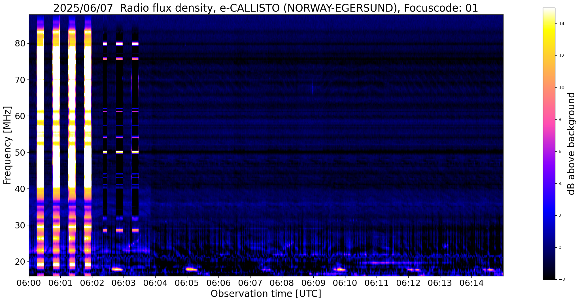Click the 60 MHz frequency tick label
The image size is (580, 302).
(20, 116)
